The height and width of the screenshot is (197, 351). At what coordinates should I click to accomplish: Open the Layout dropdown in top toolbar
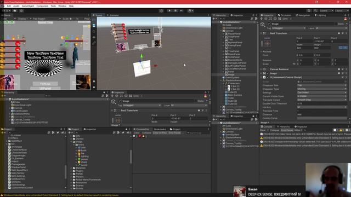tap(341, 10)
